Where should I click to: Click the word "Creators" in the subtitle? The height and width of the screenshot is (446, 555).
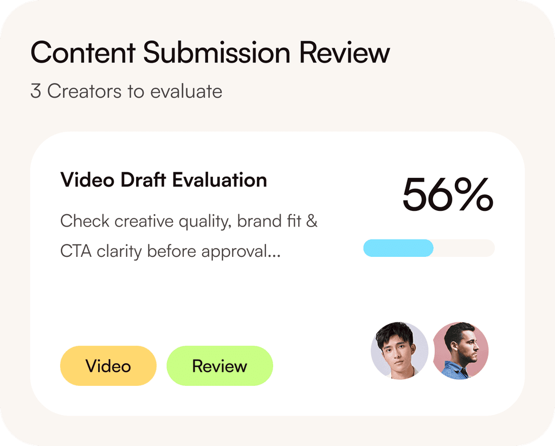tap(85, 91)
